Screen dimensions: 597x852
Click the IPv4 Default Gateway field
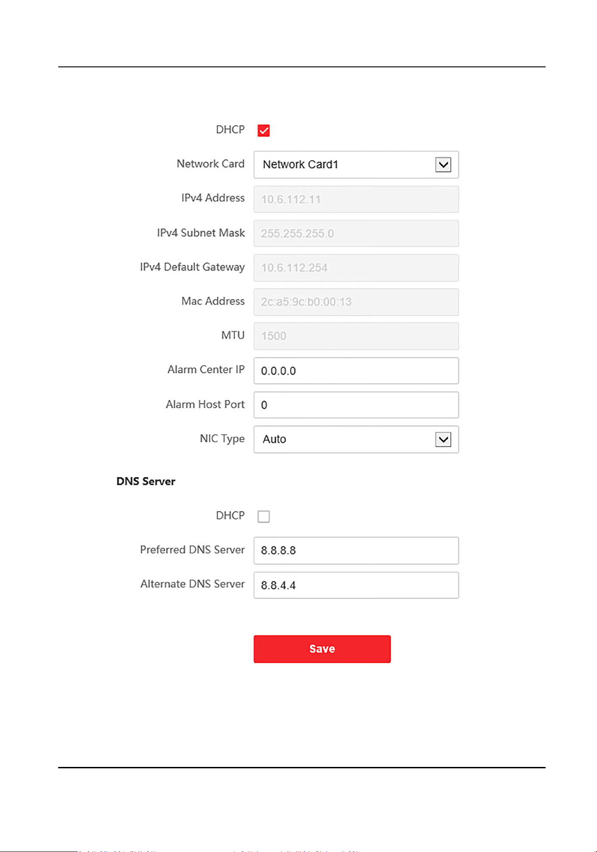click(356, 267)
